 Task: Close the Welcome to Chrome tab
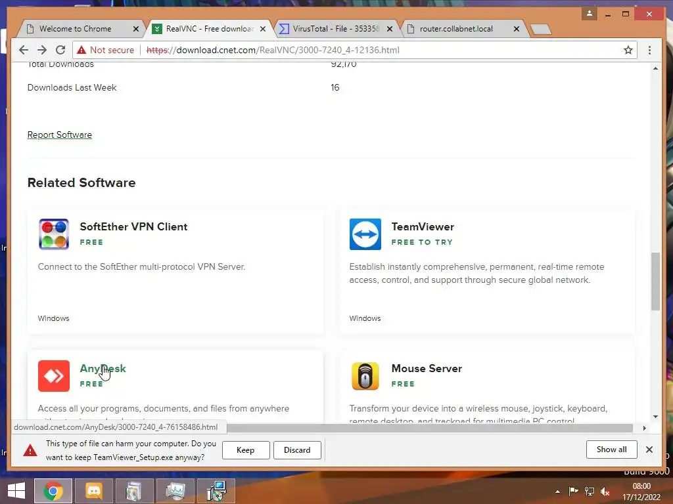(x=135, y=29)
